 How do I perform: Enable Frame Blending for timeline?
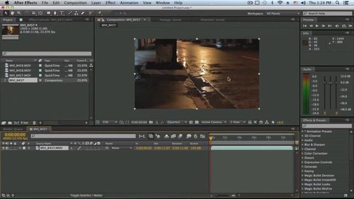coord(173,136)
